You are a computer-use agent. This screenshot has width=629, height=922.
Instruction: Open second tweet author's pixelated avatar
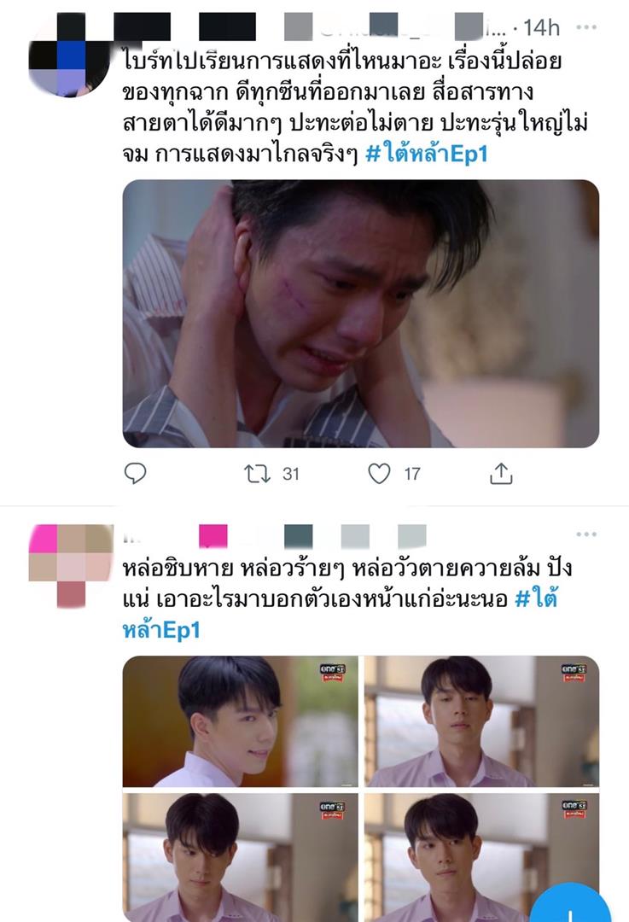tap(71, 566)
